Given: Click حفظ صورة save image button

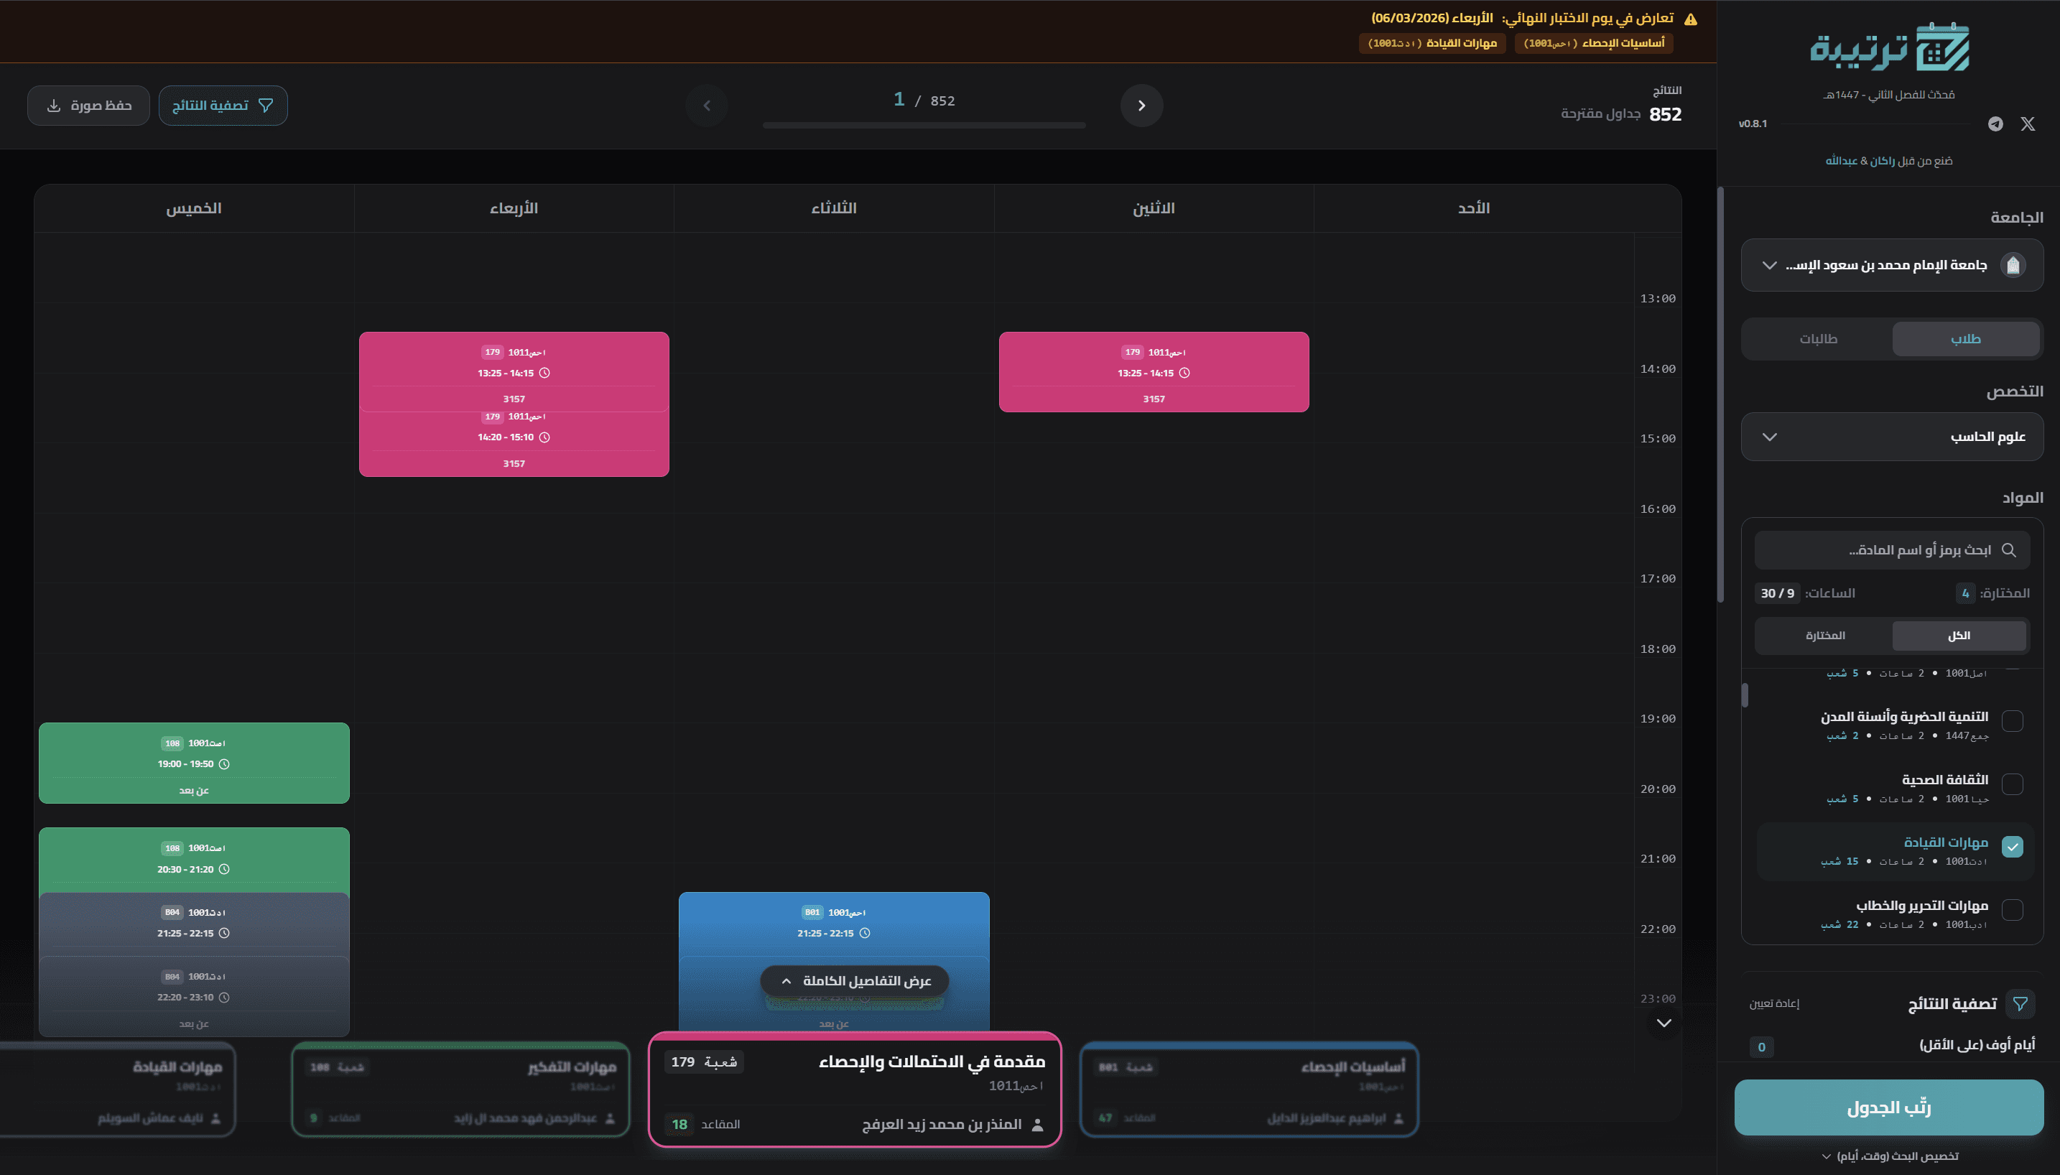Looking at the screenshot, I should [x=89, y=105].
